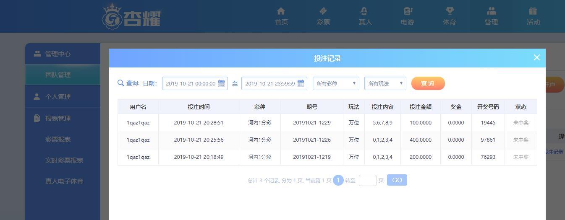
Task: Click the end date 2019-10-21 23:59:59 field
Action: (274, 83)
